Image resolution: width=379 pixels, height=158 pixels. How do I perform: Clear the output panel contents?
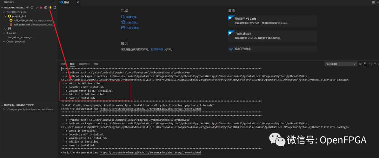pyautogui.click(x=360, y=64)
